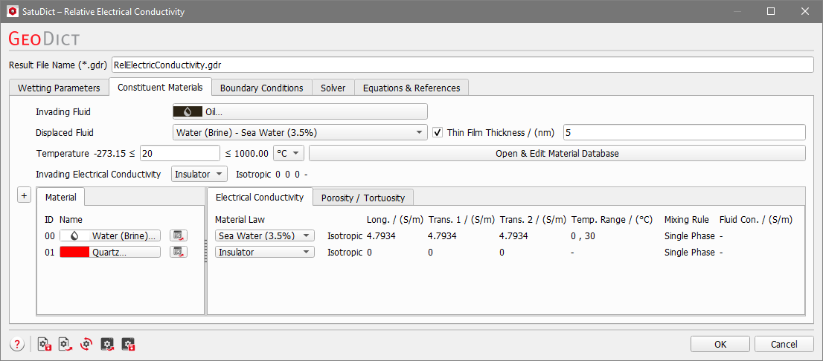Click the Trans. 1 / (S/m) header
The height and width of the screenshot is (361, 823).
click(x=461, y=219)
